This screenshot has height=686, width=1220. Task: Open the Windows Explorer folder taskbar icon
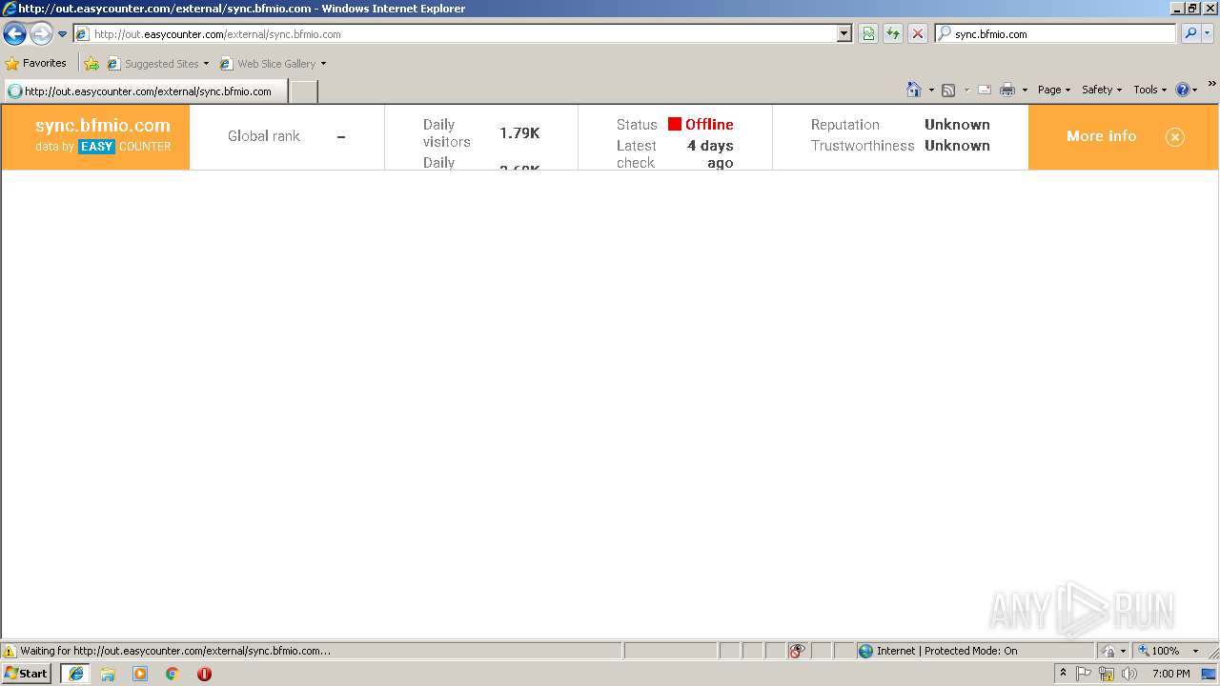coord(108,674)
